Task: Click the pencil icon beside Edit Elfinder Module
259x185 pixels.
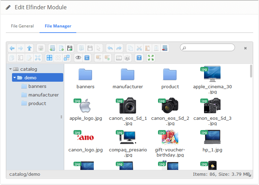Action: (8, 8)
